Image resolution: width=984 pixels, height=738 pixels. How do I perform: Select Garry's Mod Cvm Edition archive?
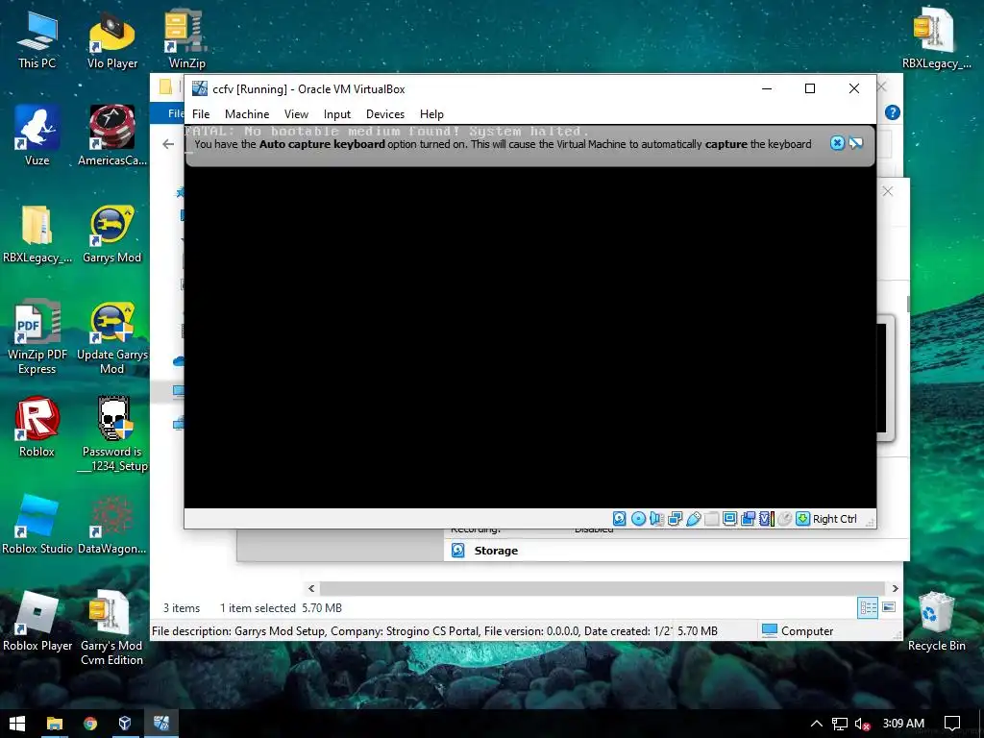pyautogui.click(x=112, y=628)
